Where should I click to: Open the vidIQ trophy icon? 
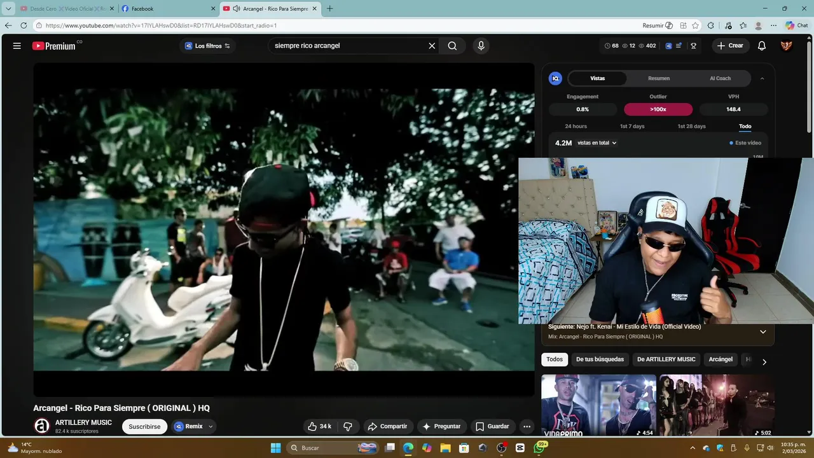point(694,46)
